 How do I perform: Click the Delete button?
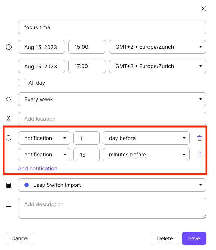click(165, 238)
